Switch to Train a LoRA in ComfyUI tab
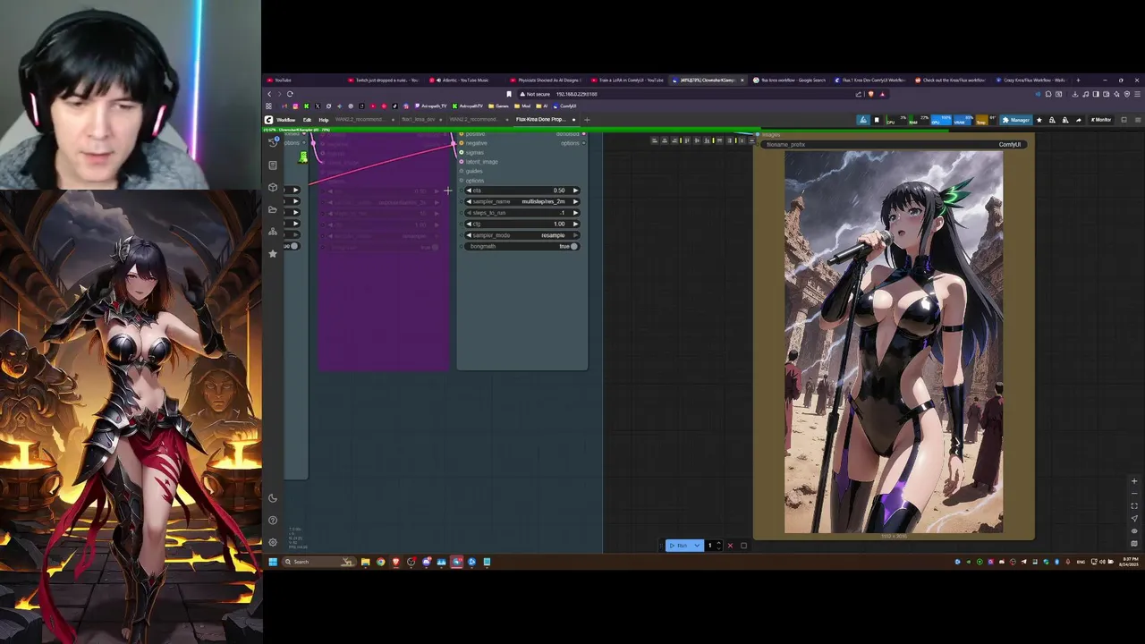 click(630, 80)
